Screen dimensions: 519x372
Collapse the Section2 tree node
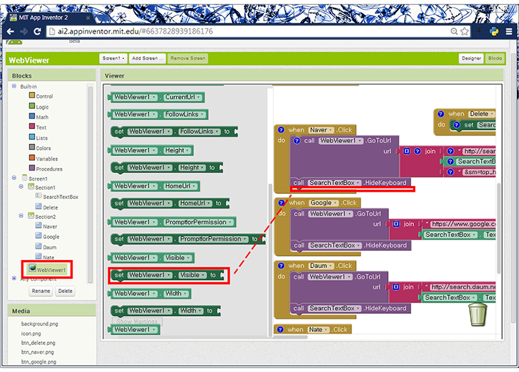pyautogui.click(x=21, y=216)
